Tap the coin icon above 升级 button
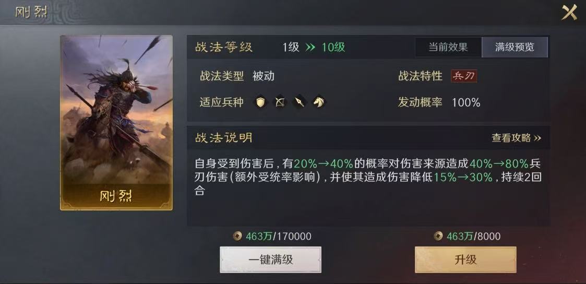This screenshot has width=586, height=284. (x=438, y=236)
